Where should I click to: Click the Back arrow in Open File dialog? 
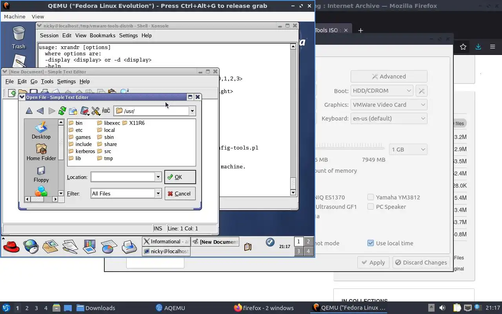click(x=40, y=111)
